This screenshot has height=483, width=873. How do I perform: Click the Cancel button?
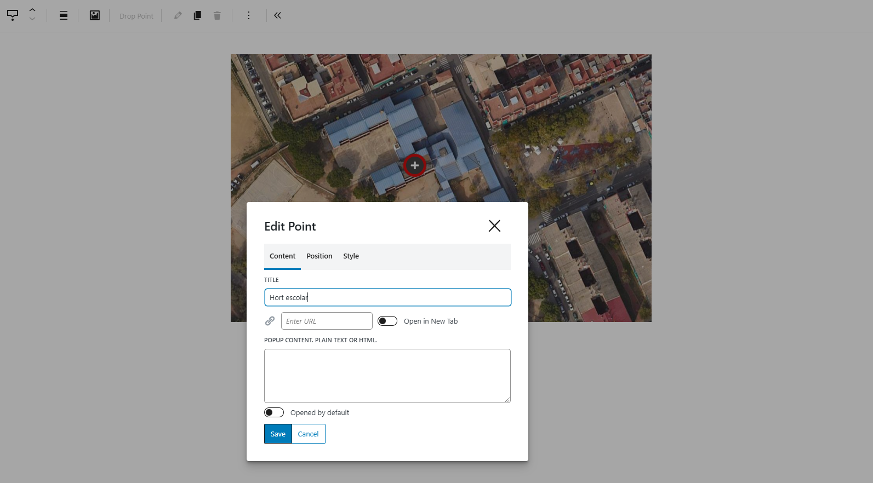click(308, 434)
